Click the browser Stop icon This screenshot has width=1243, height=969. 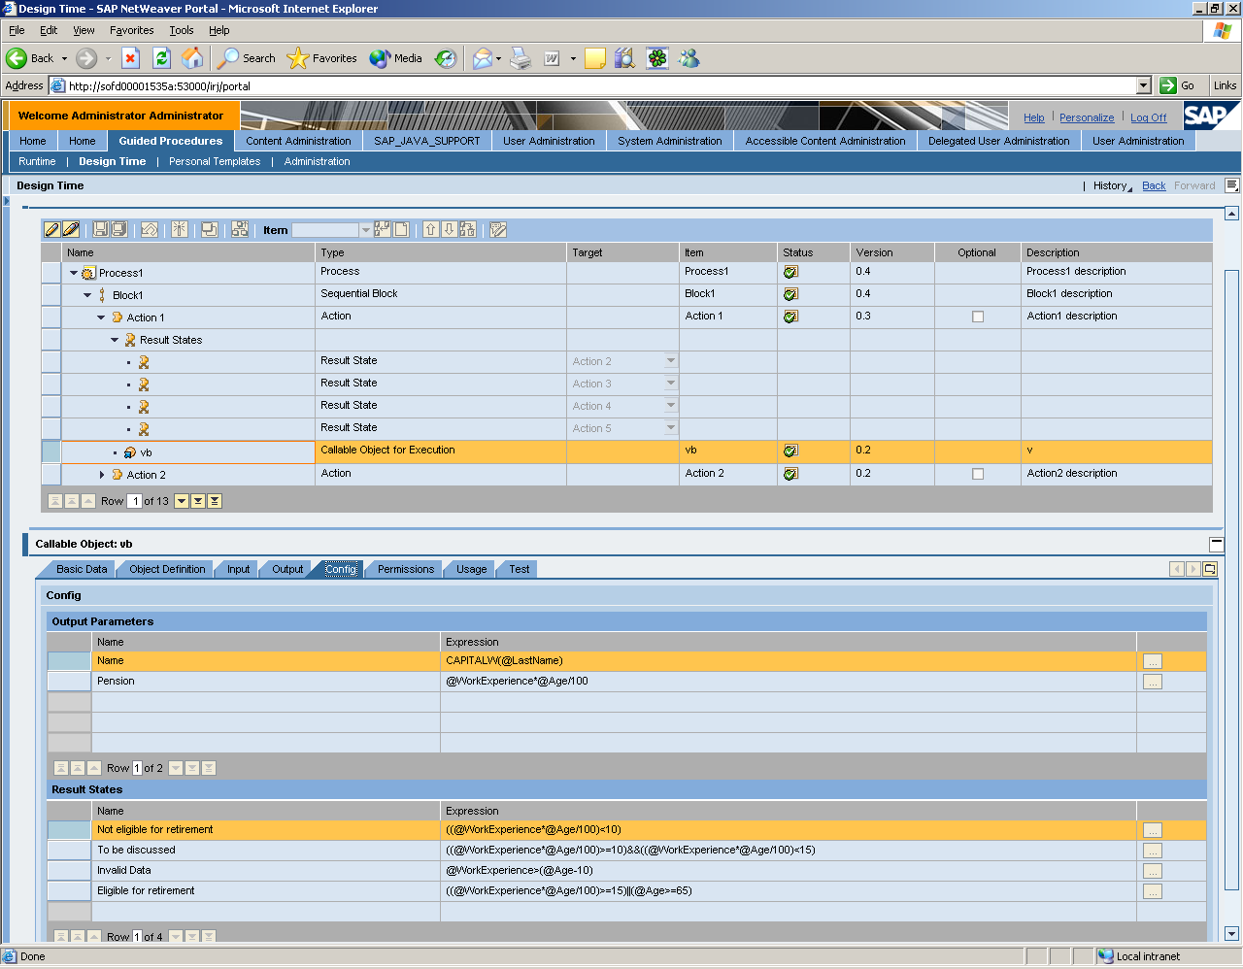click(130, 58)
